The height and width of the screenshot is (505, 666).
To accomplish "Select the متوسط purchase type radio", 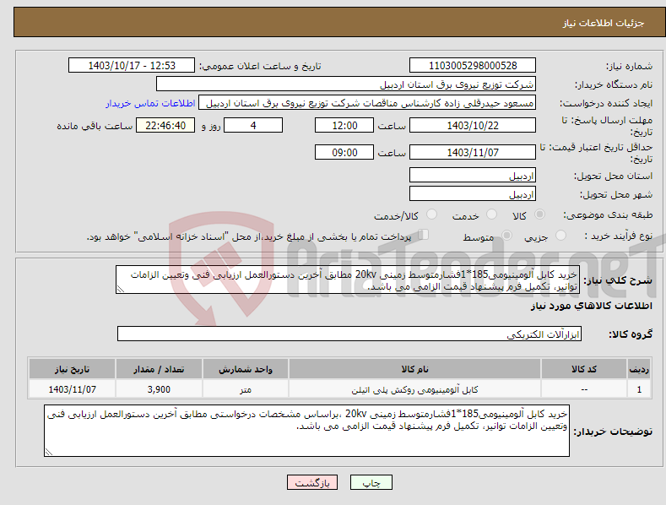I will (x=506, y=236).
